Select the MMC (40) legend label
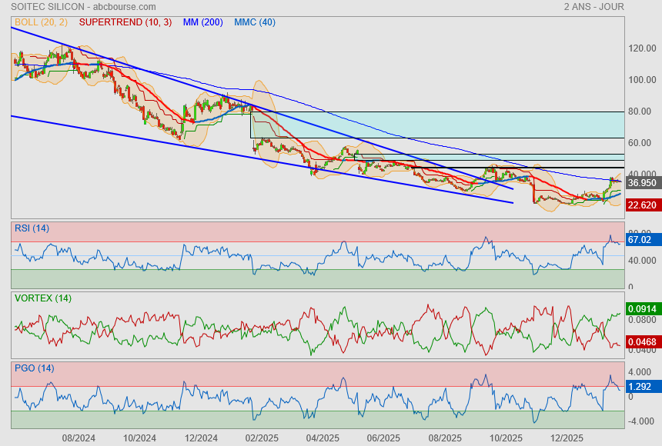Image resolution: width=662 pixels, height=446 pixels. 254,22
